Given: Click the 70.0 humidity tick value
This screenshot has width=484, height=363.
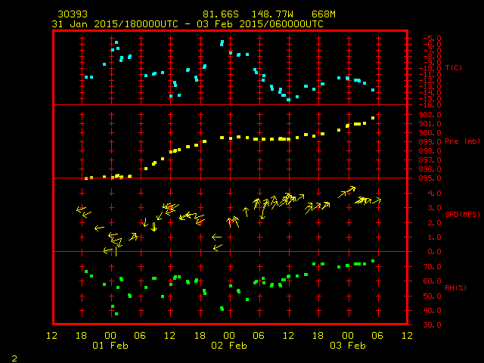Looking at the screenshot, I should tap(432, 267).
